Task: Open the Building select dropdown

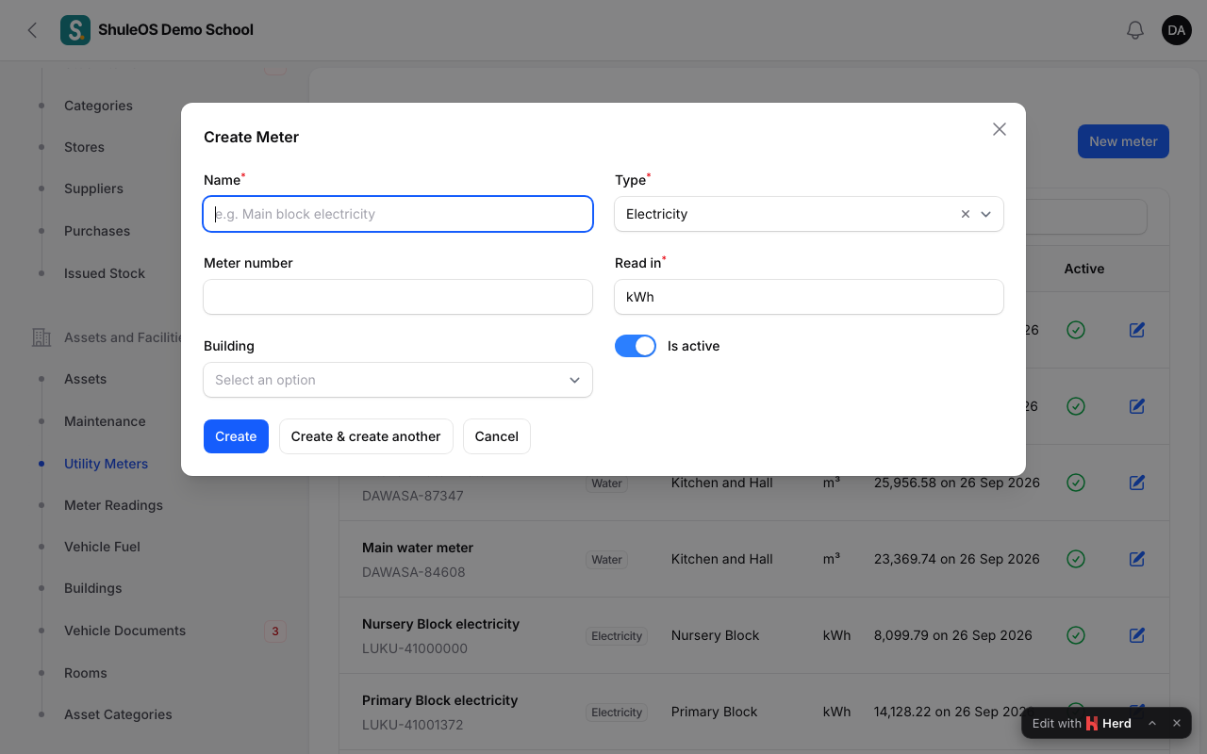Action: [398, 380]
